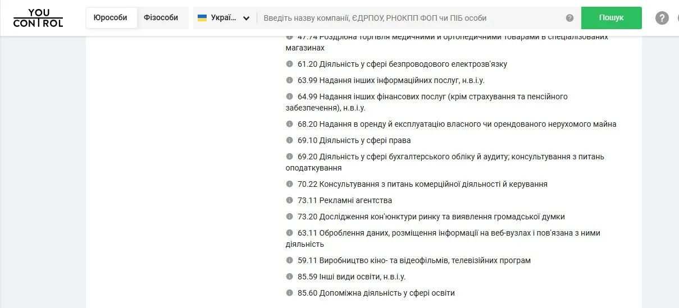Click info icon next to 85.59 activity
The width and height of the screenshot is (679, 308).
pyautogui.click(x=289, y=277)
